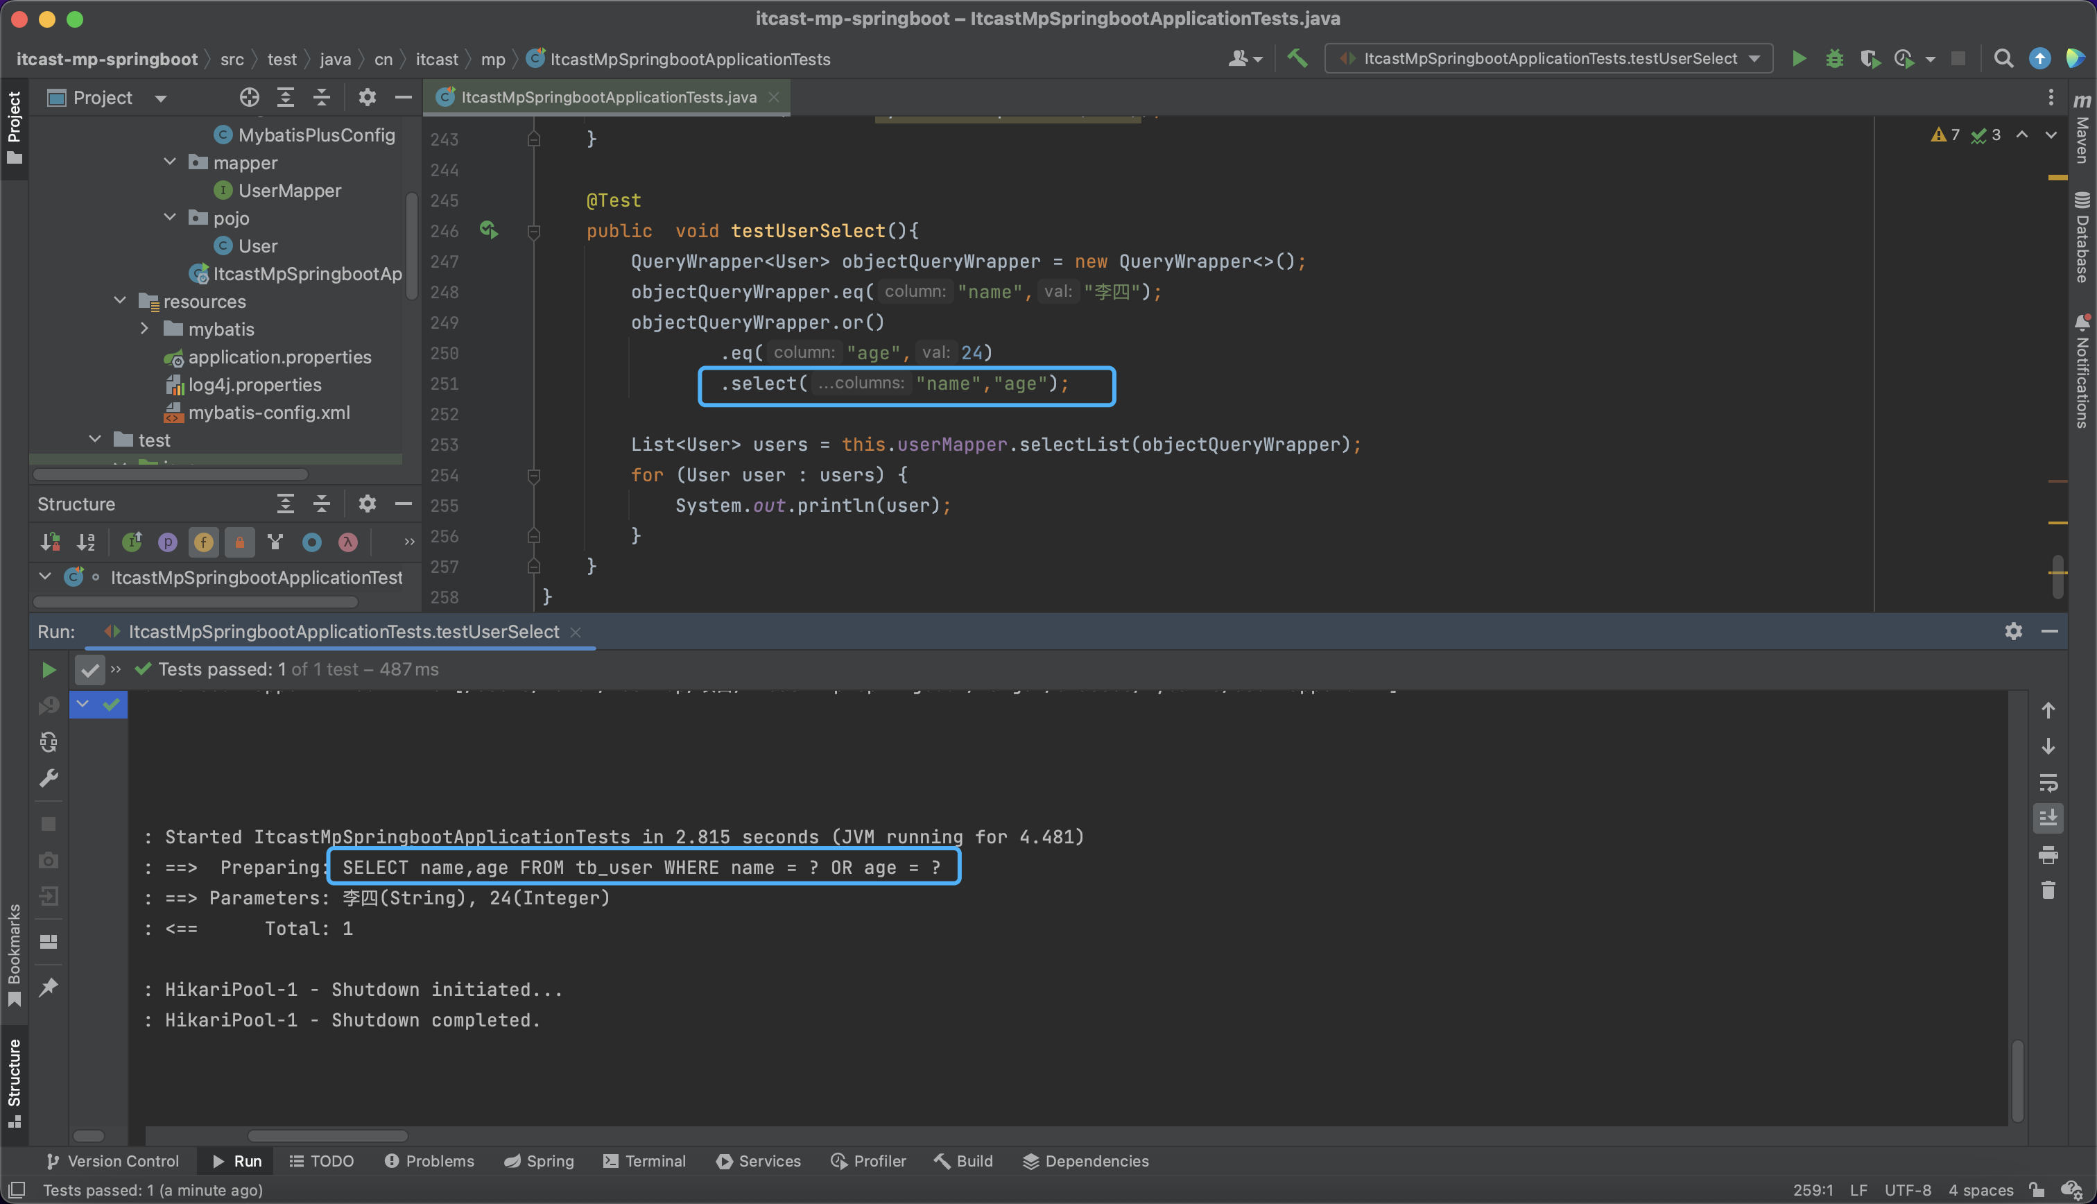Collapse the resources folder in project tree
The image size is (2097, 1204).
click(x=121, y=301)
